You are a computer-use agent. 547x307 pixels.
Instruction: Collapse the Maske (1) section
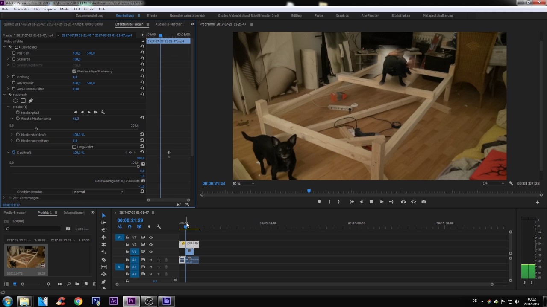pos(8,107)
